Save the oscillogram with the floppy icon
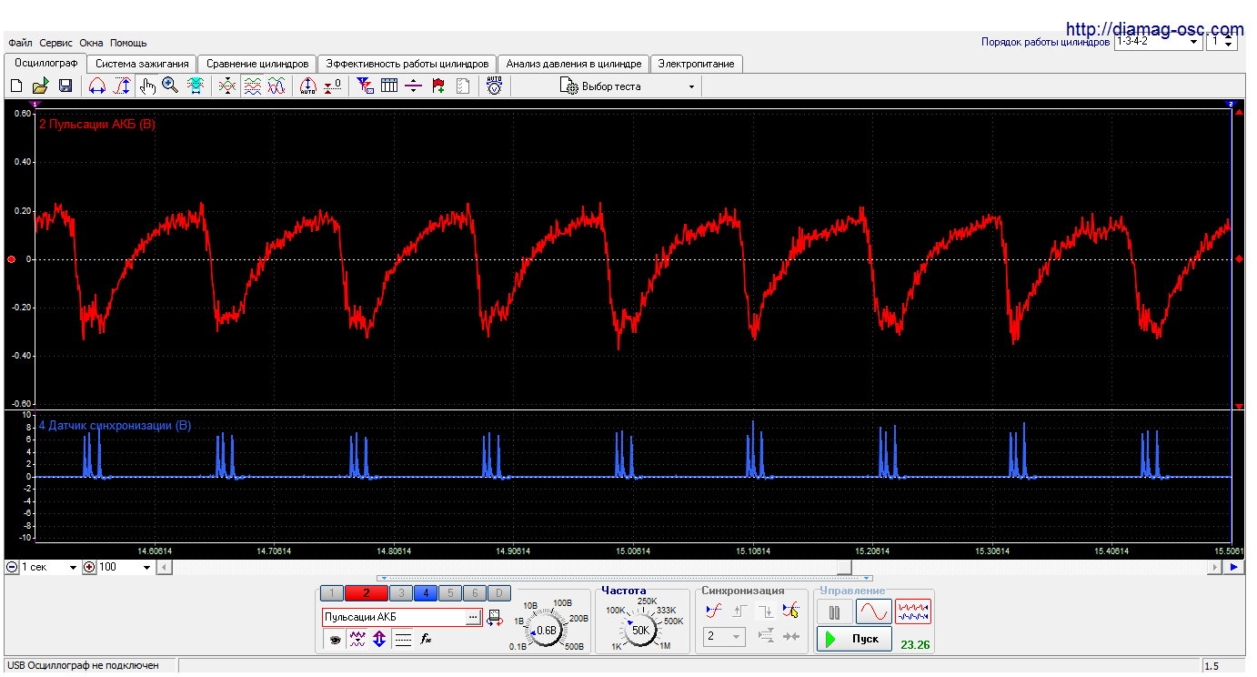1257x677 pixels. [x=65, y=86]
